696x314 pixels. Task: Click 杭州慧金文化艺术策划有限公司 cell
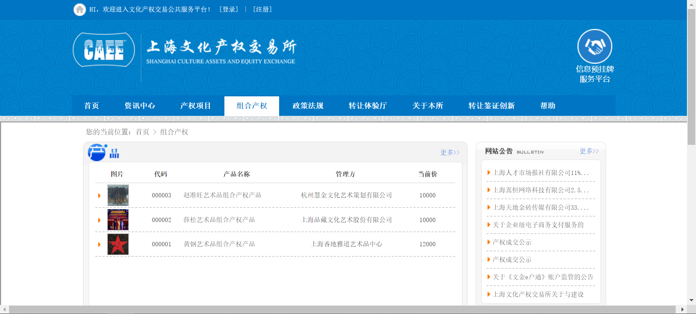[x=347, y=195]
